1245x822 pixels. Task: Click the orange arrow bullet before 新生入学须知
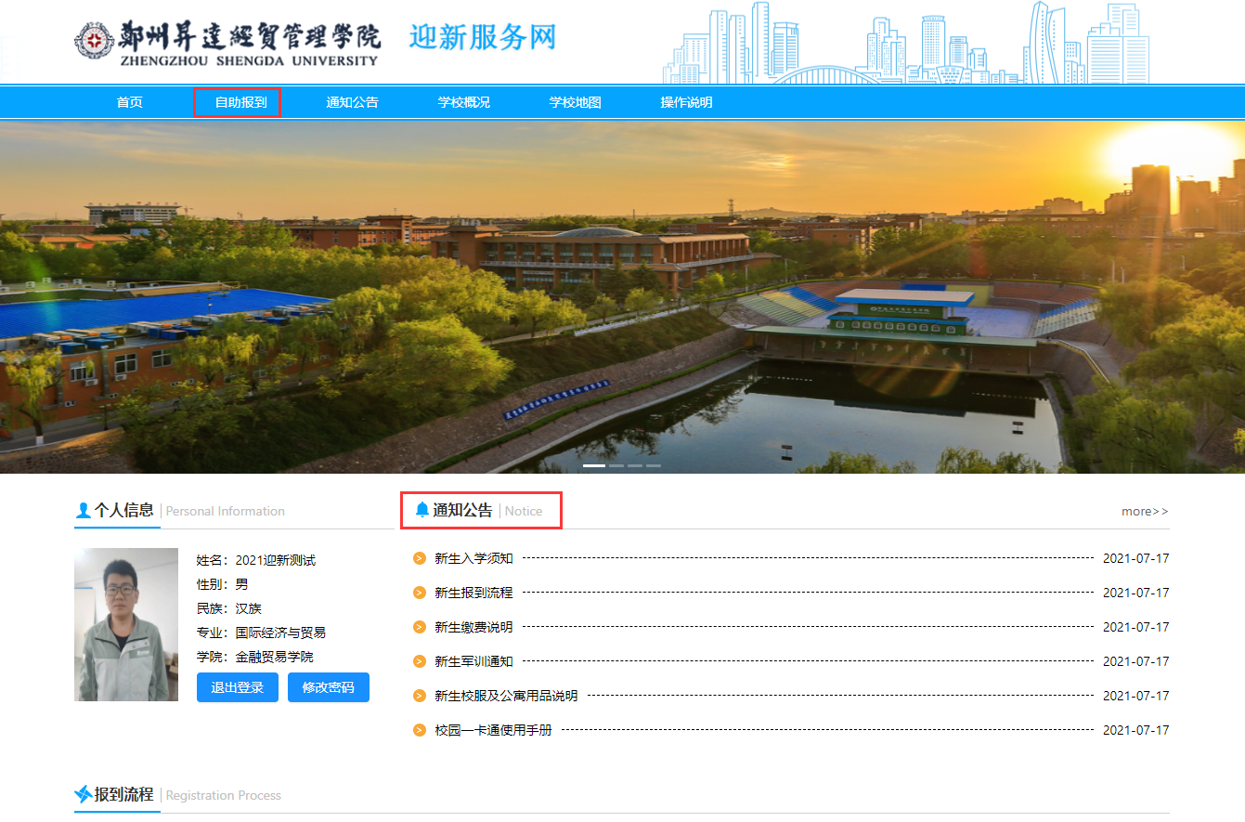420,558
